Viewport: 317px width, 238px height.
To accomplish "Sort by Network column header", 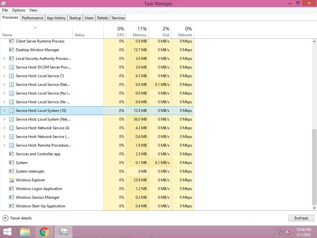I will pyautogui.click(x=183, y=32).
